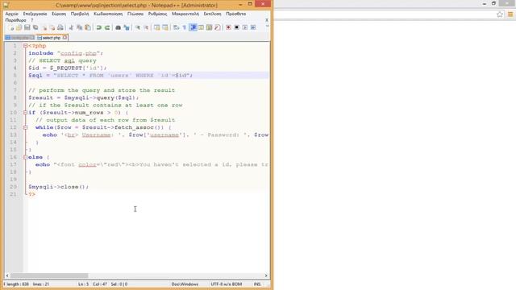Switch to the first document tab
The width and height of the screenshot is (516, 290).
coord(19,38)
